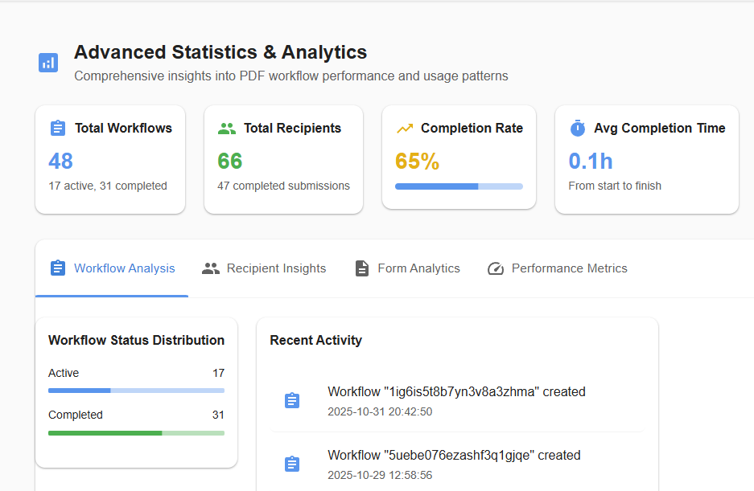
Task: Click the clipboard icon beside the first activity entry
Action: pos(292,400)
